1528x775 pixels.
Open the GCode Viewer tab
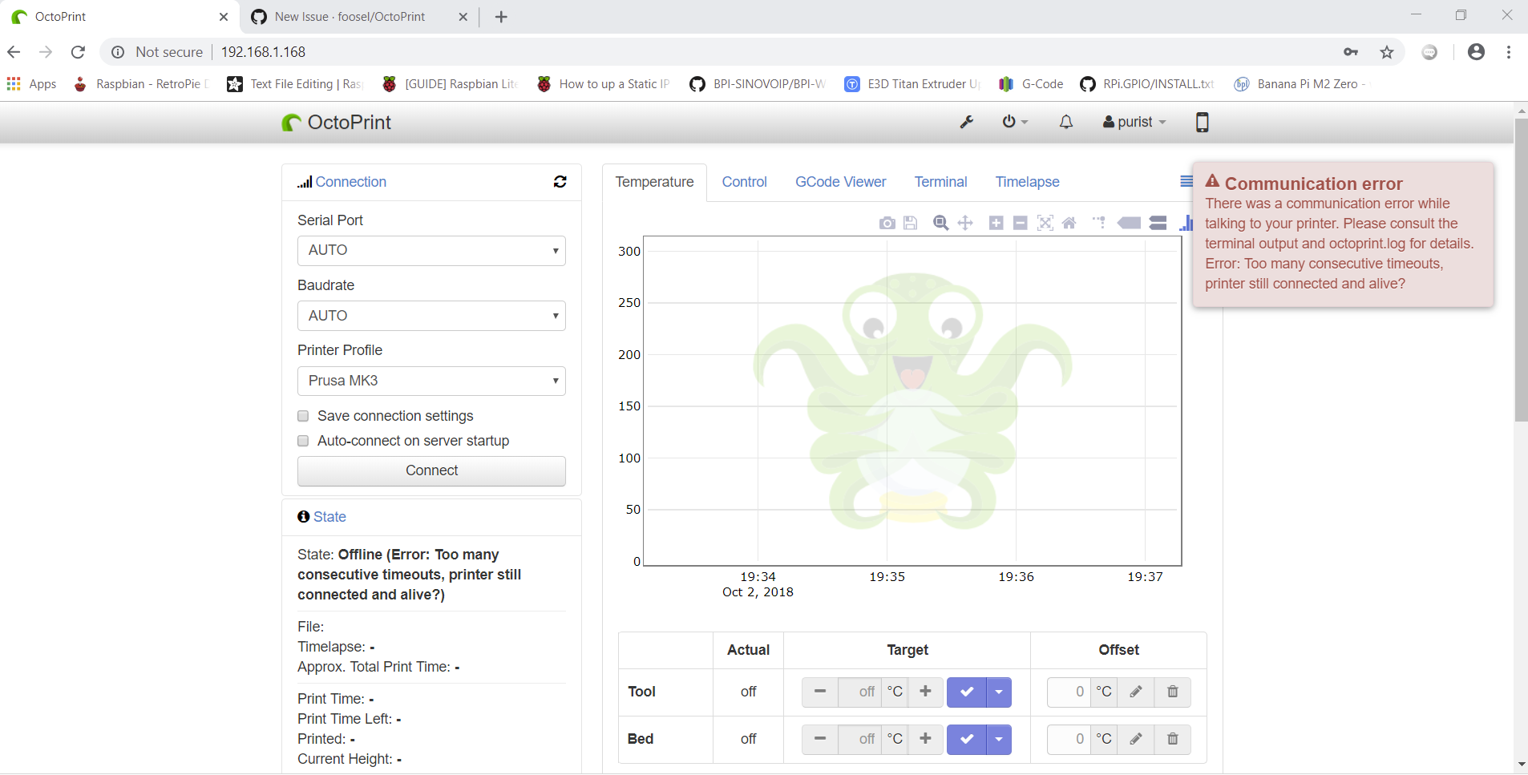(840, 182)
